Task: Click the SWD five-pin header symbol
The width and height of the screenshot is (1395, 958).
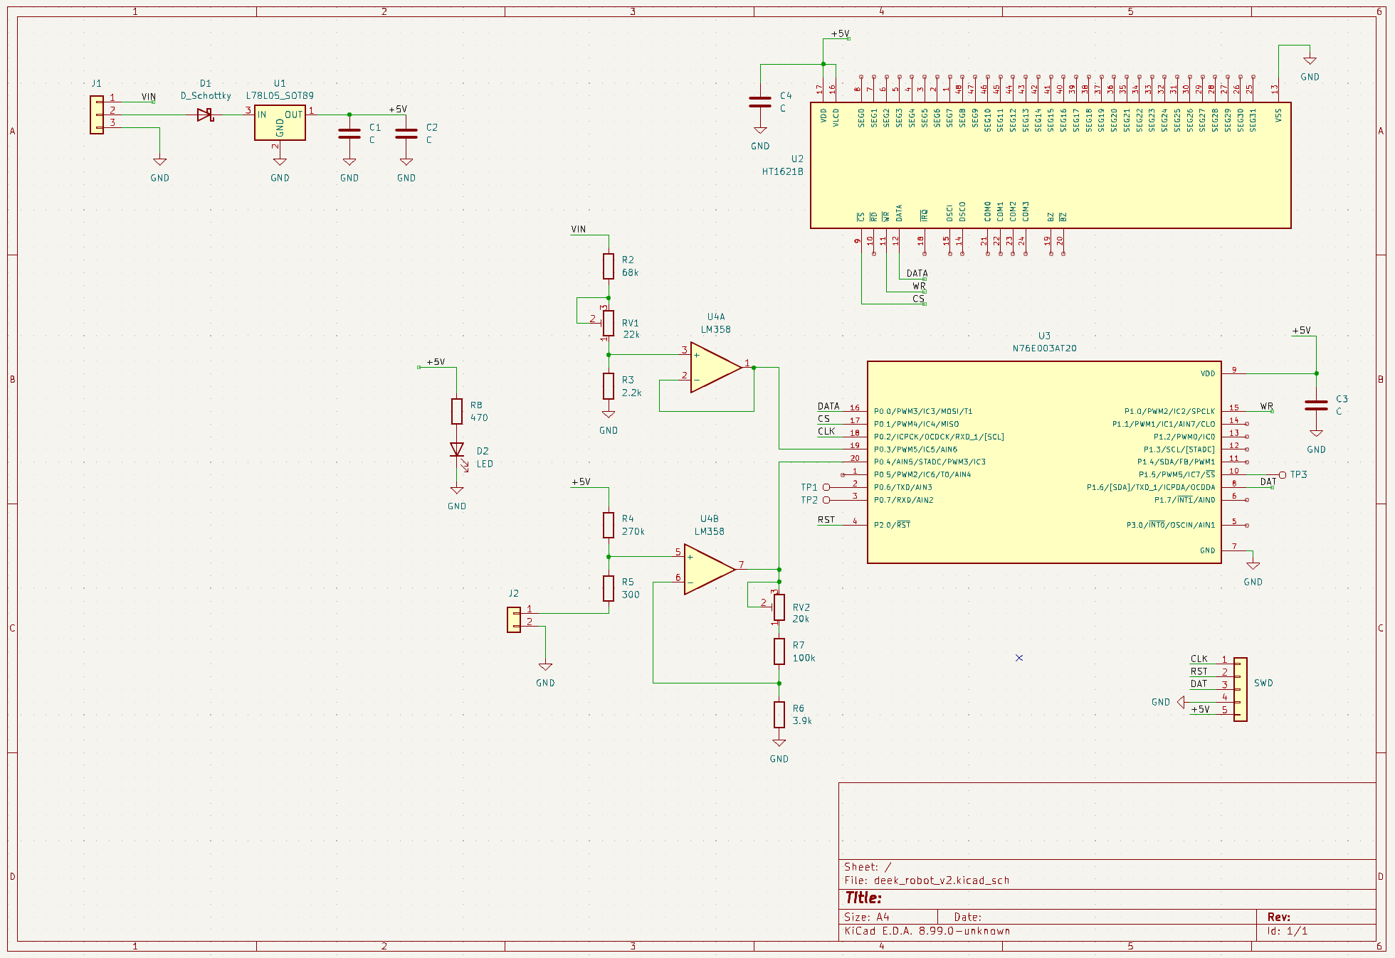Action: 1241,689
